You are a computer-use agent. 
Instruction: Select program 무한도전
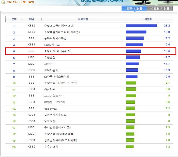pos(50,57)
